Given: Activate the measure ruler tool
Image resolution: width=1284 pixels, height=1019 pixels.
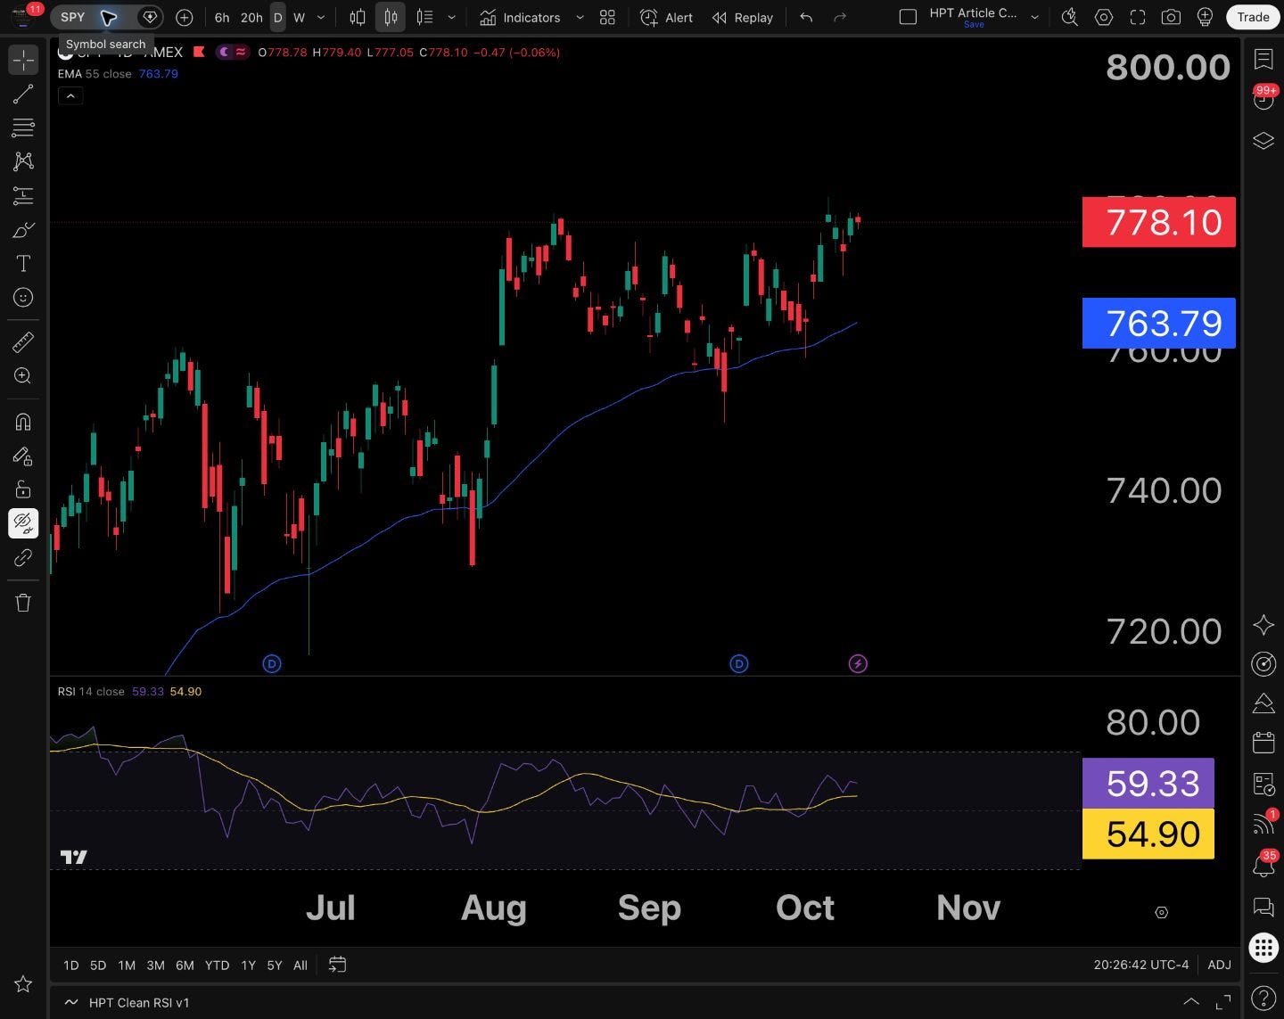Looking at the screenshot, I should (23, 342).
